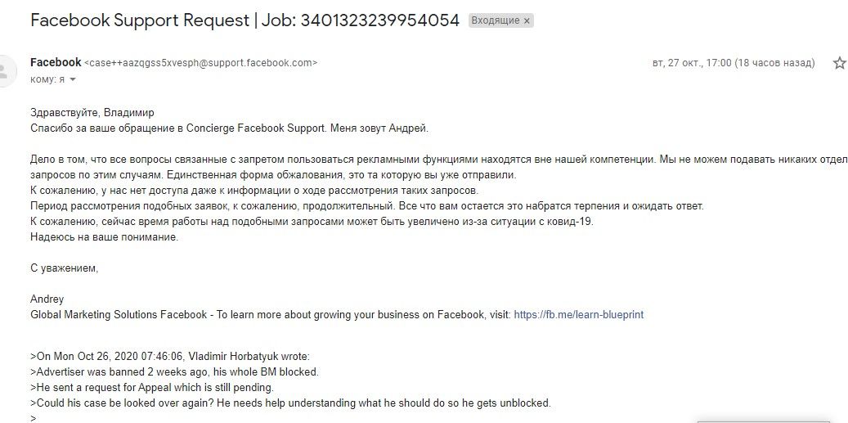This screenshot has width=848, height=423.
Task: Remove the Входящие label with its x
Action: 527,21
